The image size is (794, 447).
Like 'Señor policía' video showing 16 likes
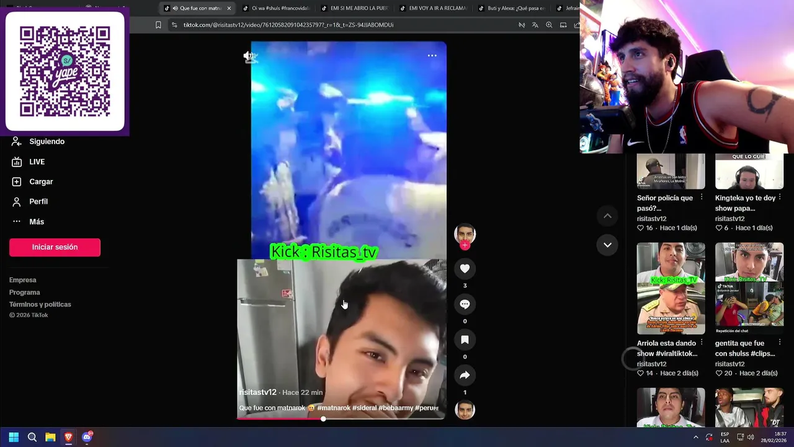(641, 228)
